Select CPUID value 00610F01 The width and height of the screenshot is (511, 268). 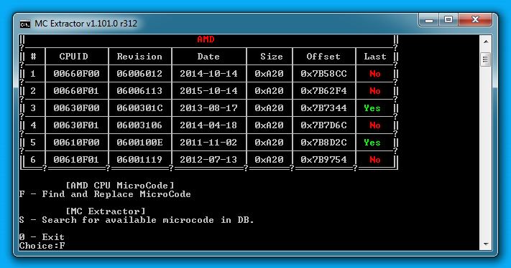click(76, 160)
